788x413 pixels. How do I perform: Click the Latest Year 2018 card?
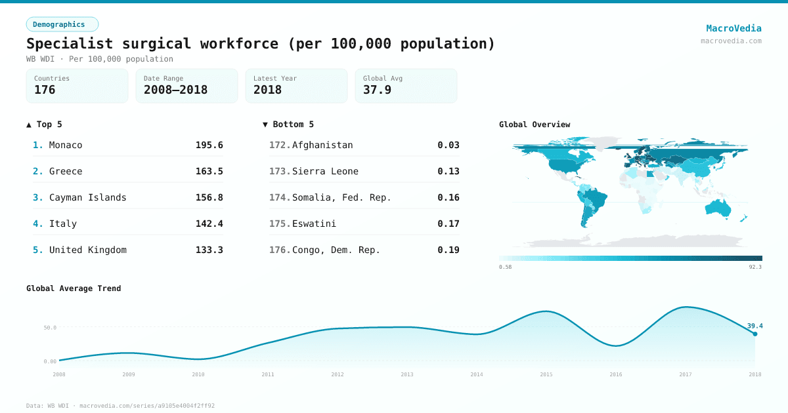[296, 85]
